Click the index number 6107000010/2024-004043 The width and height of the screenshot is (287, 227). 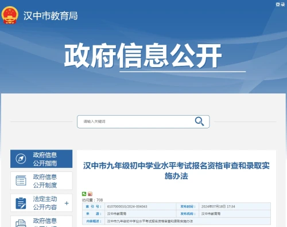pos(127,206)
